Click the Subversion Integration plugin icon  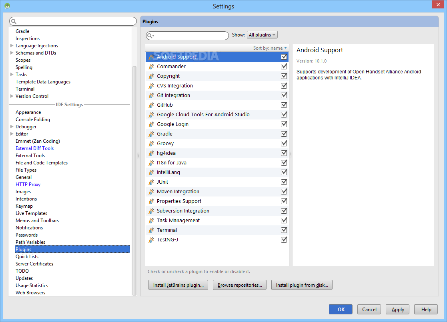(151, 211)
